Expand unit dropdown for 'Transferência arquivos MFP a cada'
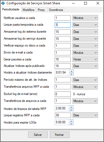104x142 pixels. tap(85, 87)
